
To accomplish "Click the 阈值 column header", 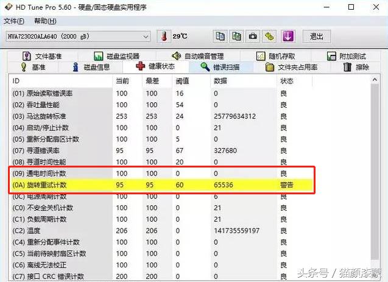I will 191,81.
